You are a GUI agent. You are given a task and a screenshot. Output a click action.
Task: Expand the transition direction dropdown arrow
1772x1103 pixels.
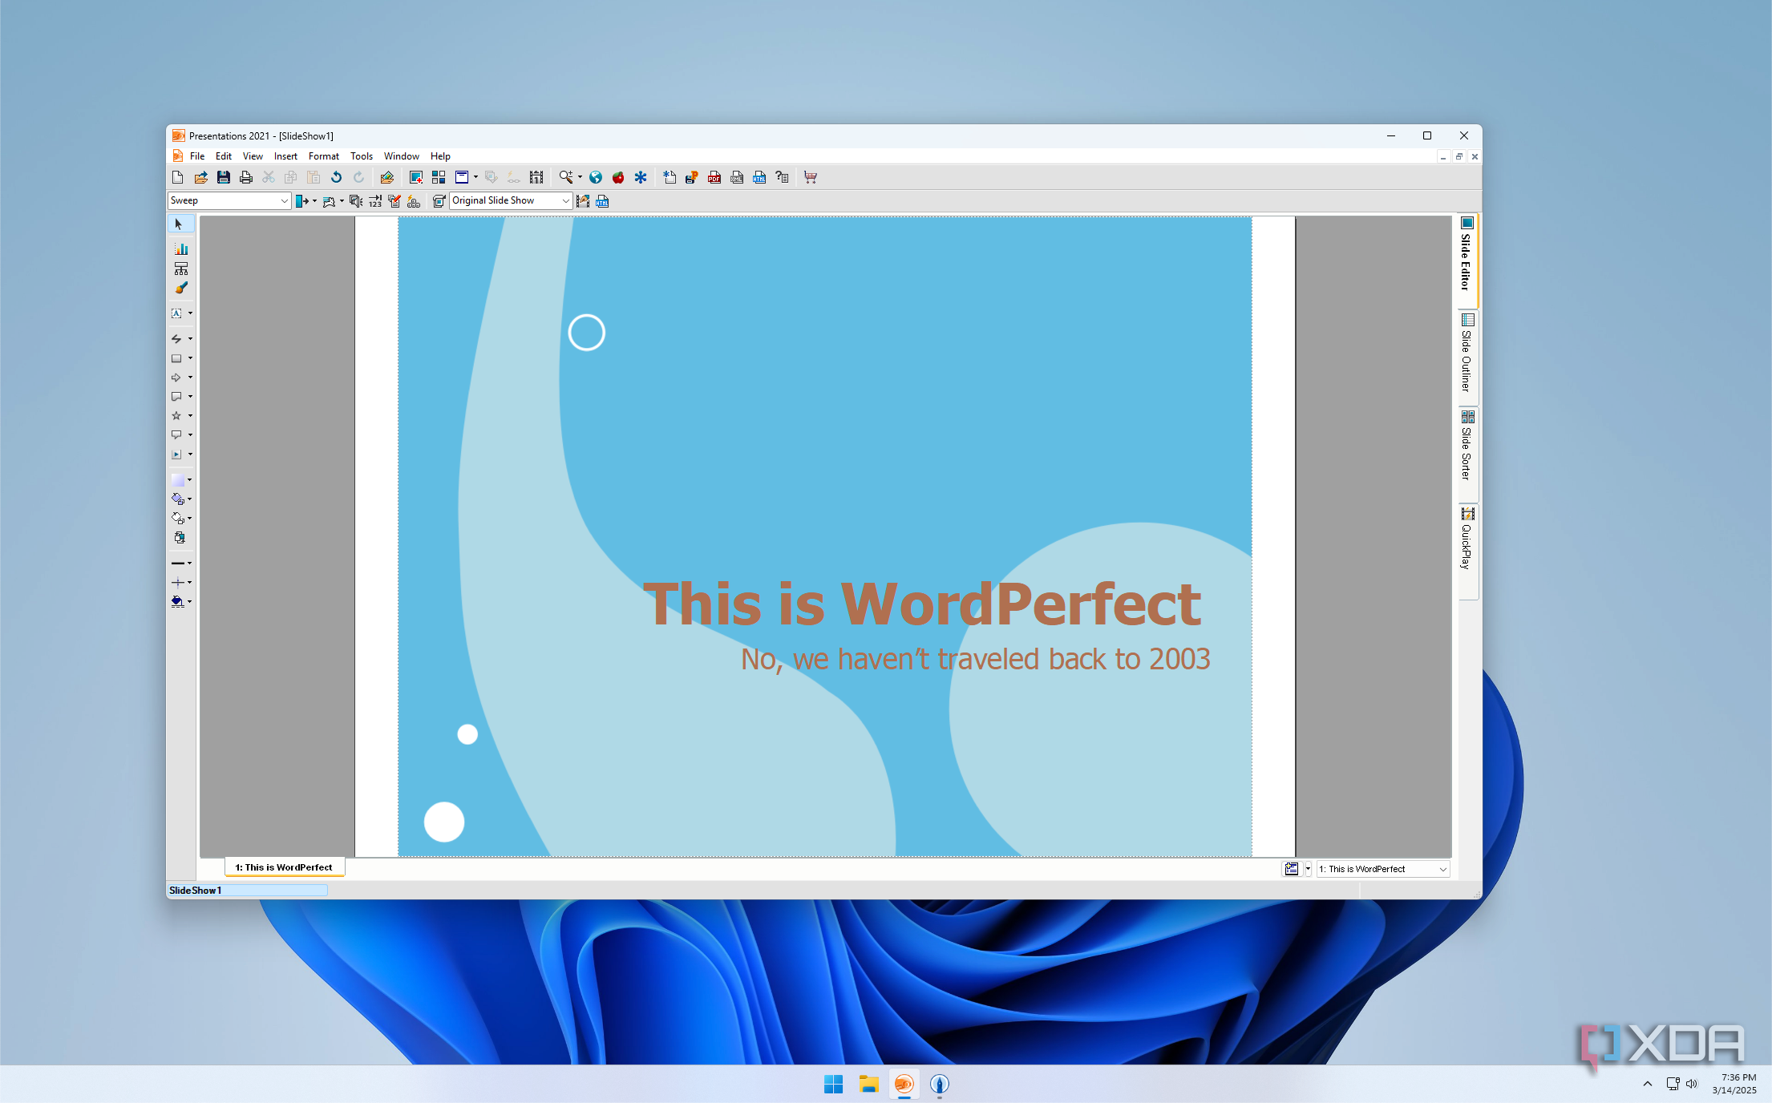tap(314, 201)
